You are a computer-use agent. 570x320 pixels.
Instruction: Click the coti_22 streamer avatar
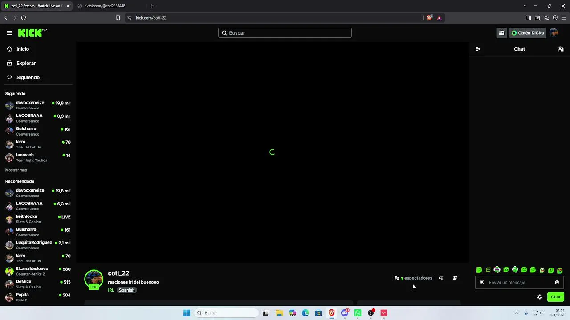(x=94, y=279)
